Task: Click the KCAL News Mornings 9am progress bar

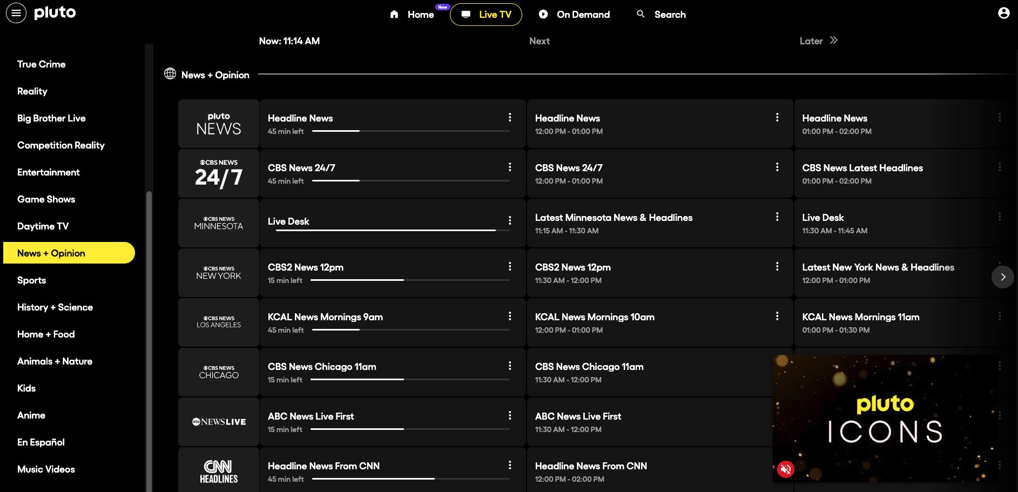Action: (x=410, y=330)
